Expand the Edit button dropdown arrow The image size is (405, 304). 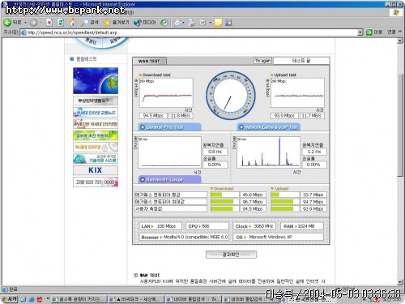210,23
